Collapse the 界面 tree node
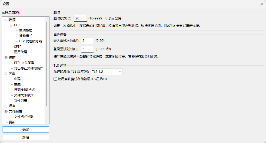 point(6,74)
